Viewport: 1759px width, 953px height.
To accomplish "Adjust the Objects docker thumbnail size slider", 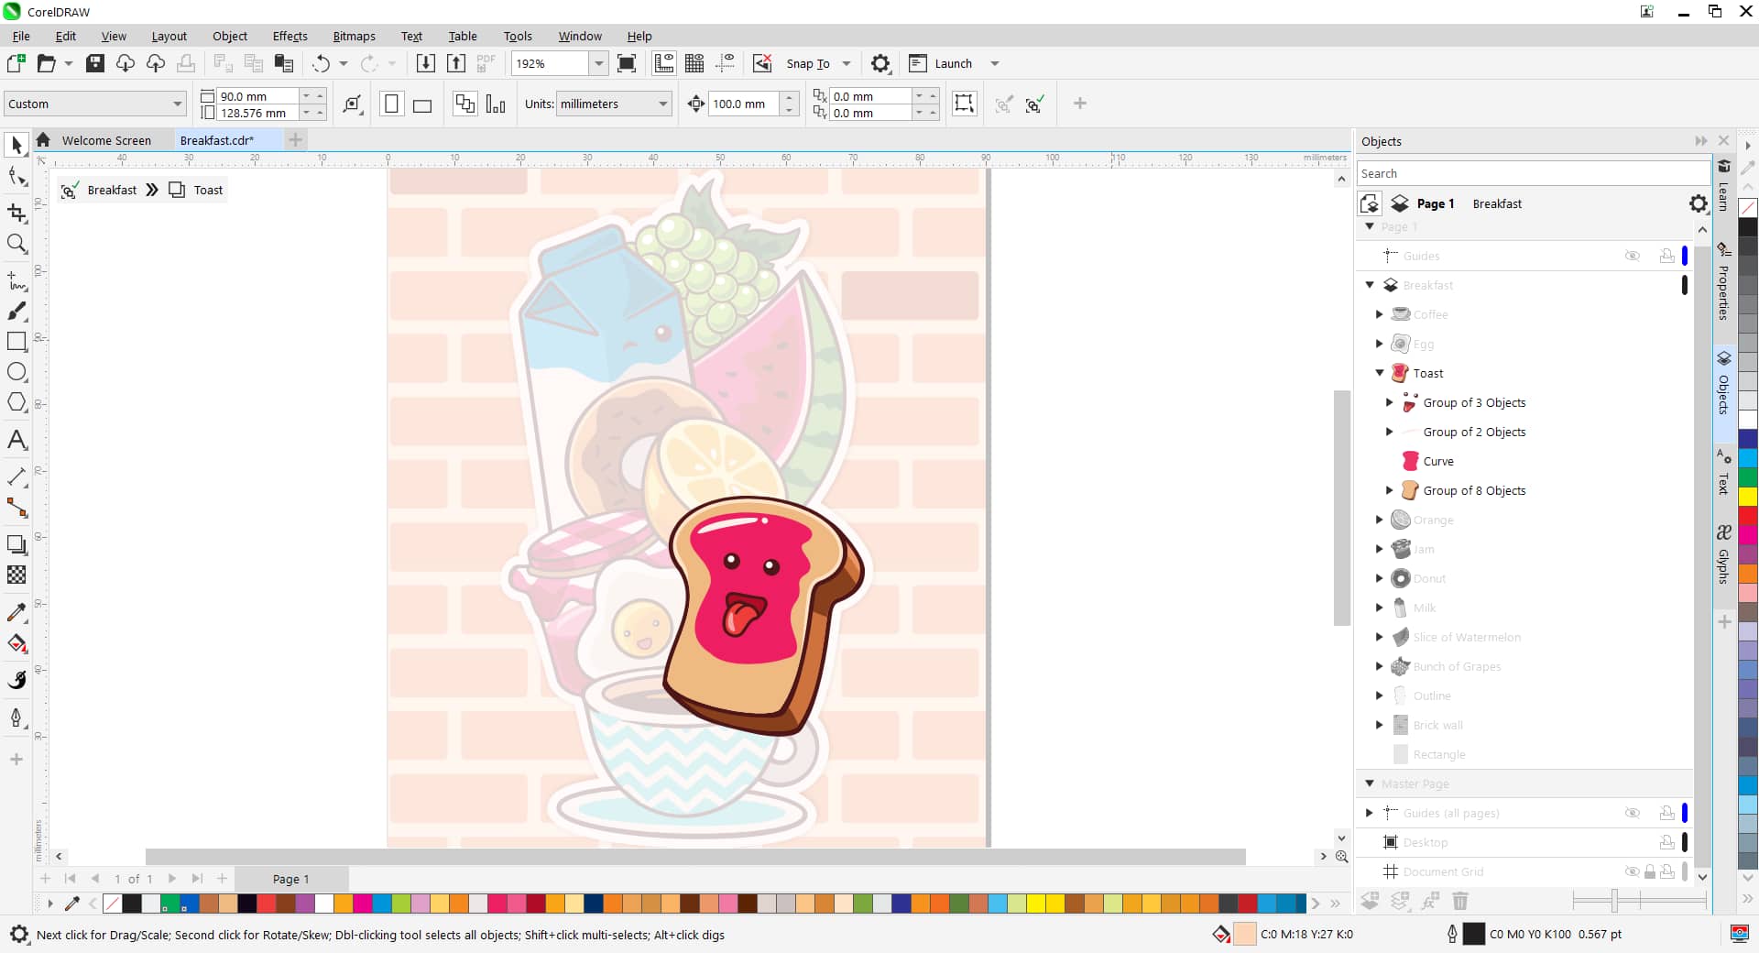I will pos(1614,901).
